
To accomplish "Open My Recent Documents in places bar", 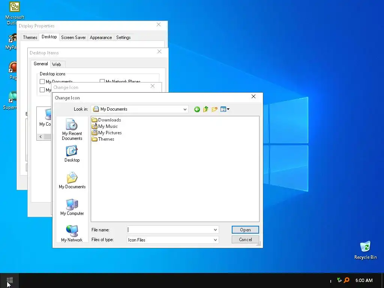I will tap(72, 129).
